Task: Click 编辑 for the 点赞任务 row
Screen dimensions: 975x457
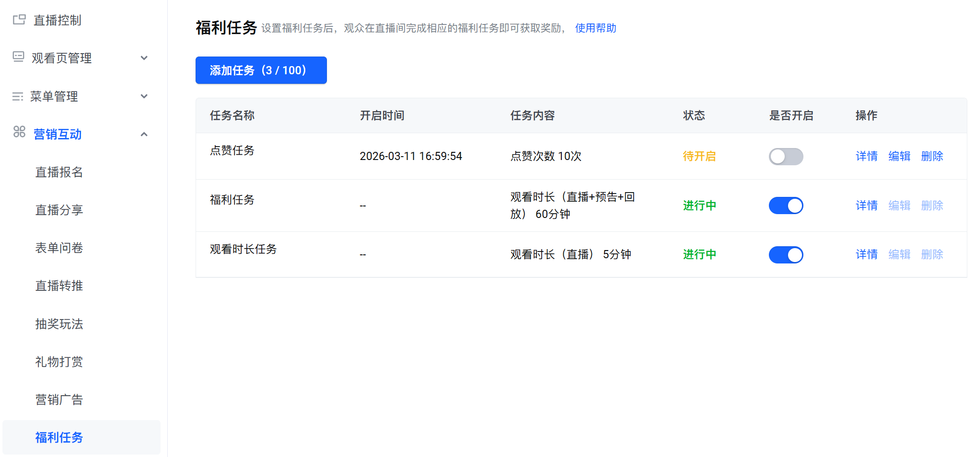Action: 899,156
